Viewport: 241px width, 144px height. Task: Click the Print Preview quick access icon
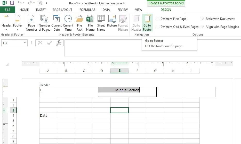click(x=40, y=3)
